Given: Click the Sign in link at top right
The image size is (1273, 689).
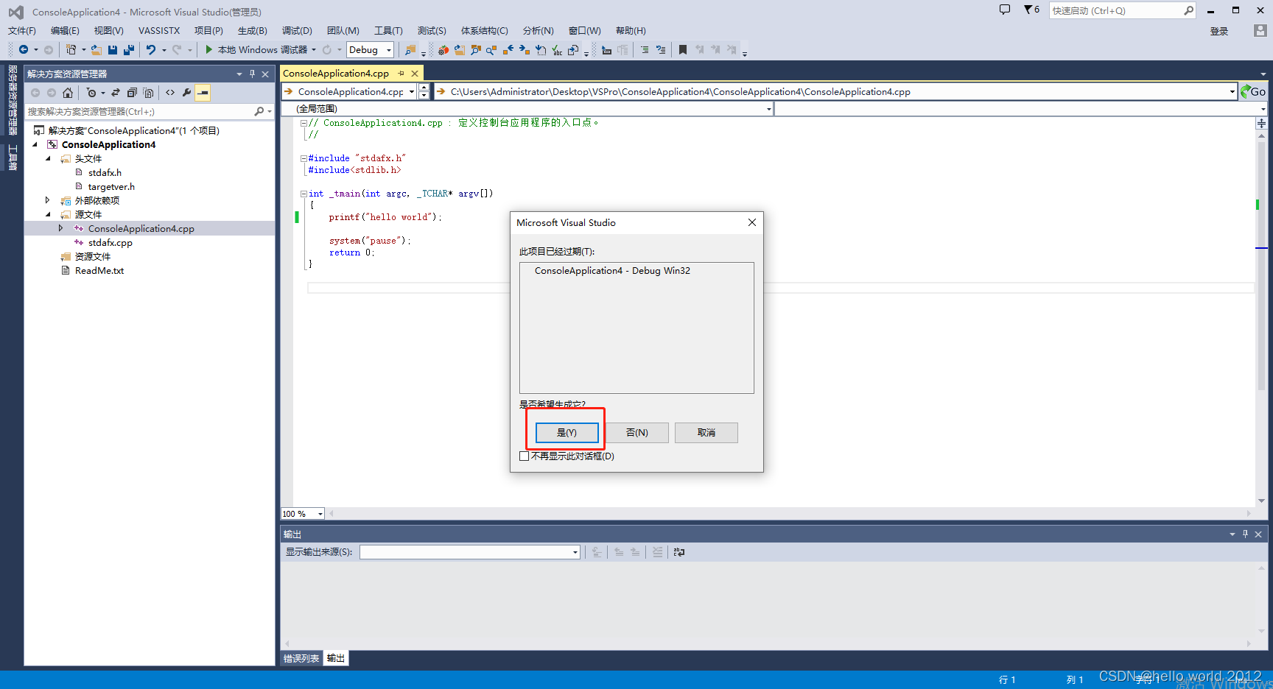Looking at the screenshot, I should pos(1219,32).
